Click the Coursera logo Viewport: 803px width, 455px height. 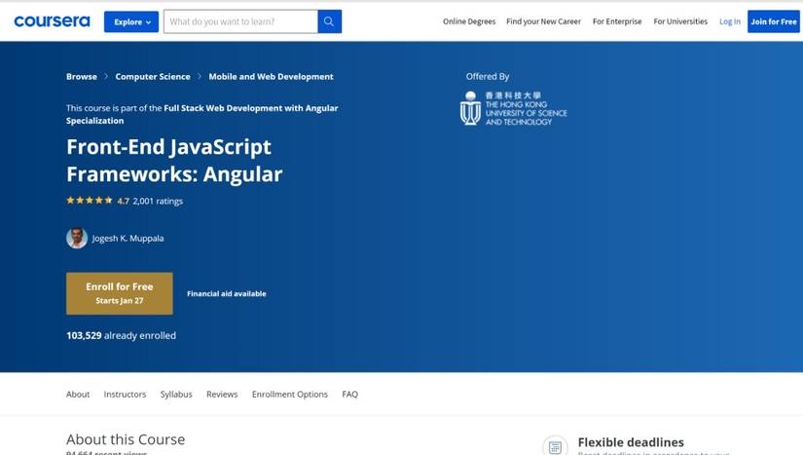click(x=52, y=21)
